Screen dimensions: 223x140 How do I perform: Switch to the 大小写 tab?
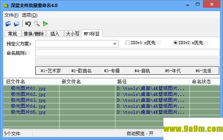pos(73,34)
